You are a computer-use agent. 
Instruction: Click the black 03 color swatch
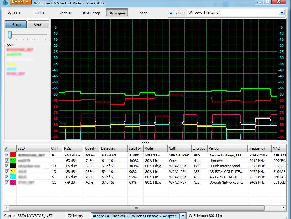click(x=13, y=166)
